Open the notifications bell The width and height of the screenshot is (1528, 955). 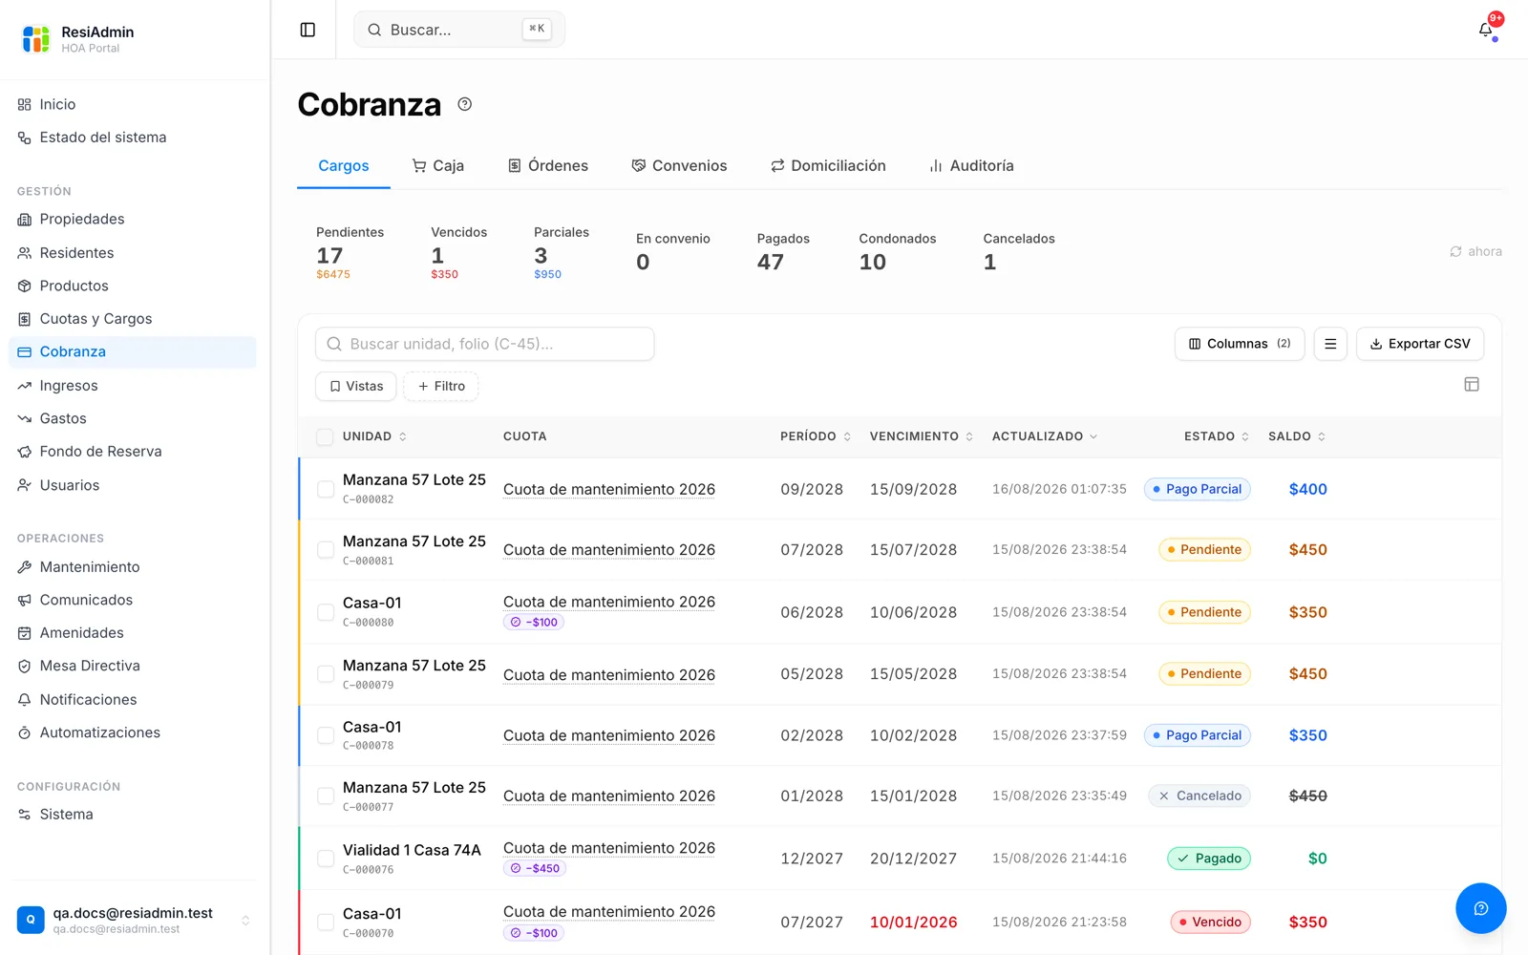(1486, 30)
